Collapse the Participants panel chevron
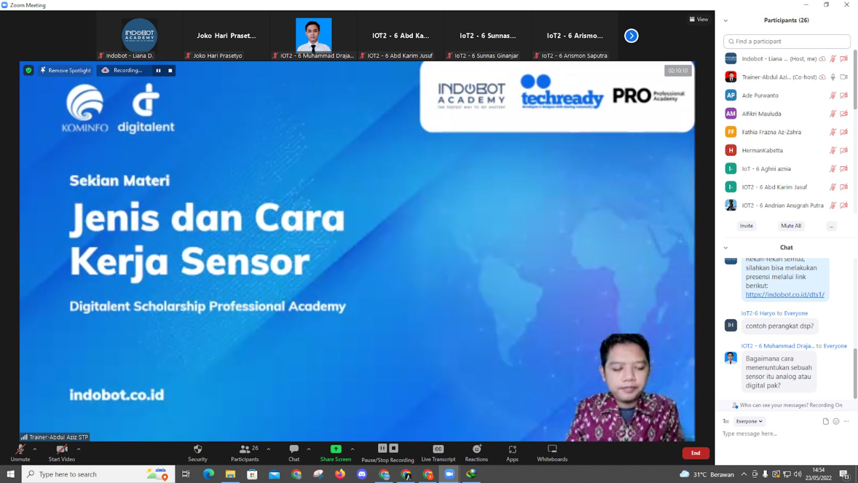Viewport: 858px width, 483px height. (x=726, y=21)
